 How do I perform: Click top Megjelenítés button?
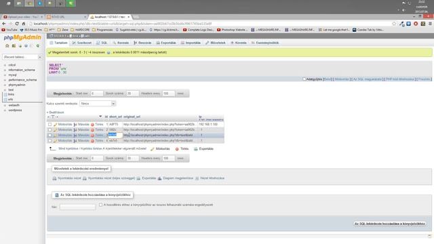pyautogui.click(x=62, y=94)
